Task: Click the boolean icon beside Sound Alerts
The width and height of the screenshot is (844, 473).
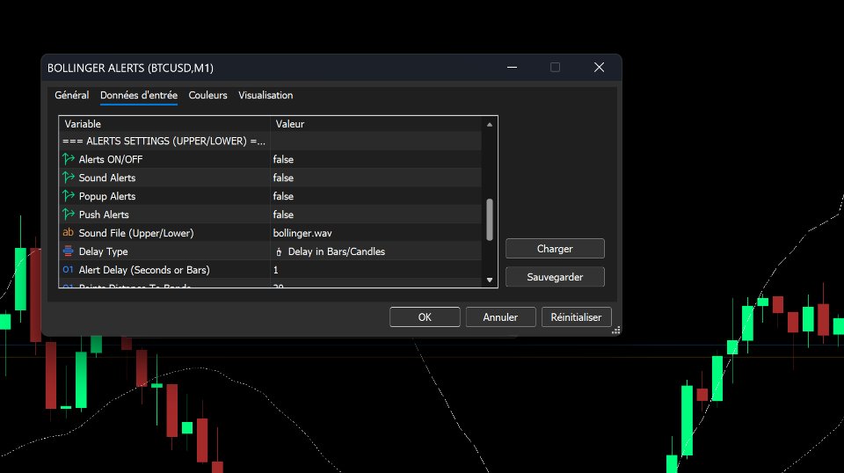Action: 69,177
